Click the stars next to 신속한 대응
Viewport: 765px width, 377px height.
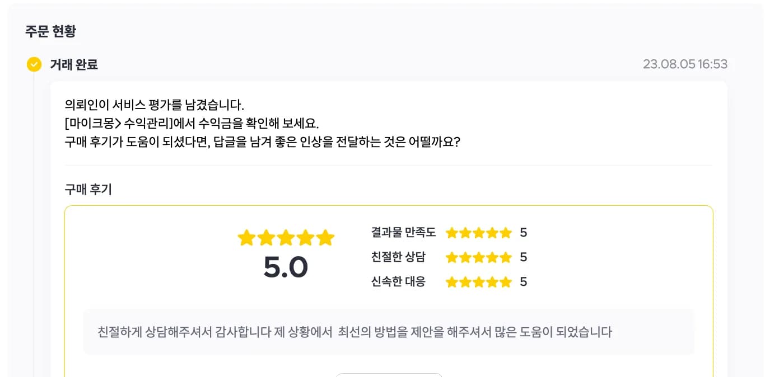click(479, 282)
